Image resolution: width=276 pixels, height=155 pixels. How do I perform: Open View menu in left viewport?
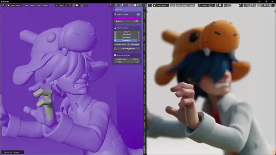click(26, 5)
